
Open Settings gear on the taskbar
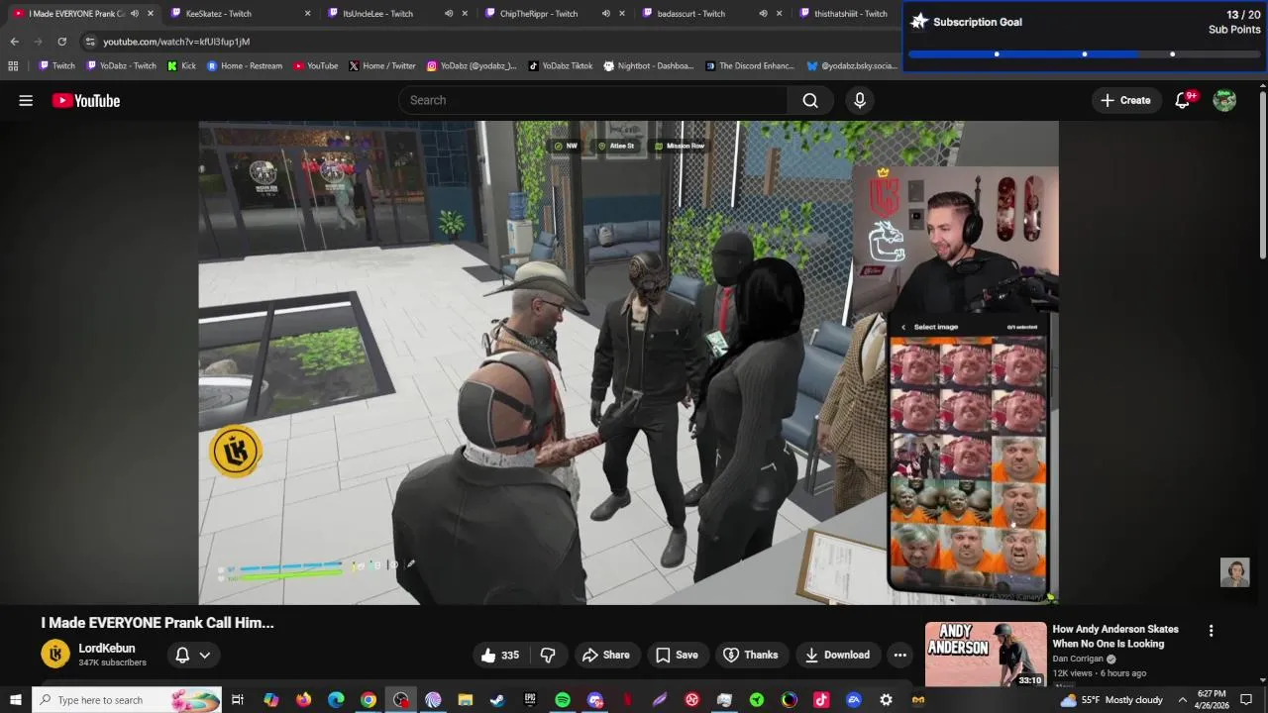coord(887,700)
